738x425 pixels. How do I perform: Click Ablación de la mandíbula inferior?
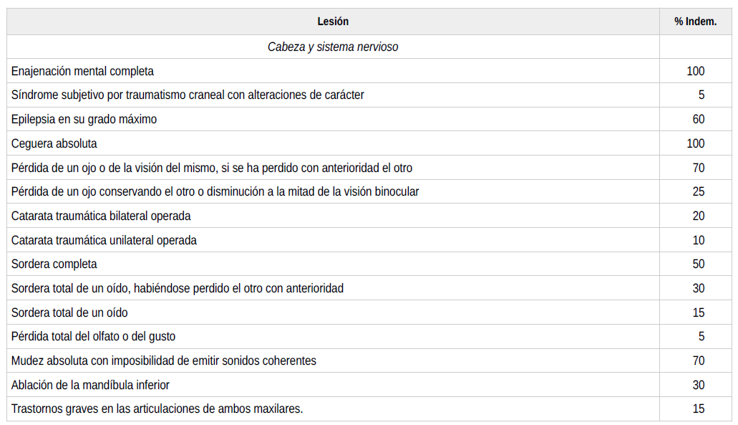pyautogui.click(x=90, y=385)
